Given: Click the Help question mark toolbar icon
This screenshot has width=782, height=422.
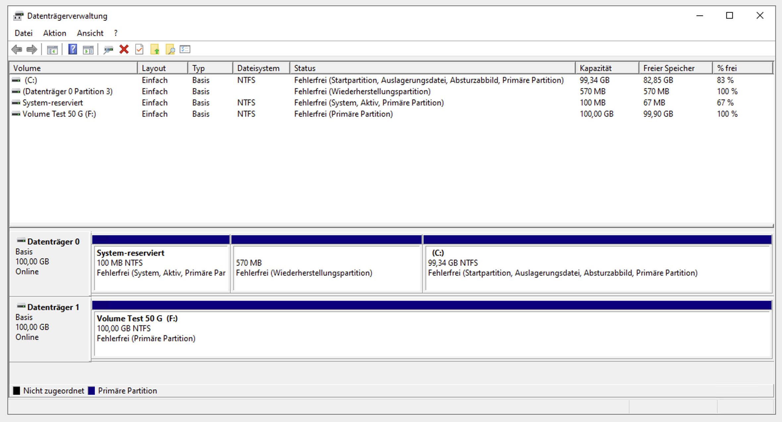Looking at the screenshot, I should (73, 50).
